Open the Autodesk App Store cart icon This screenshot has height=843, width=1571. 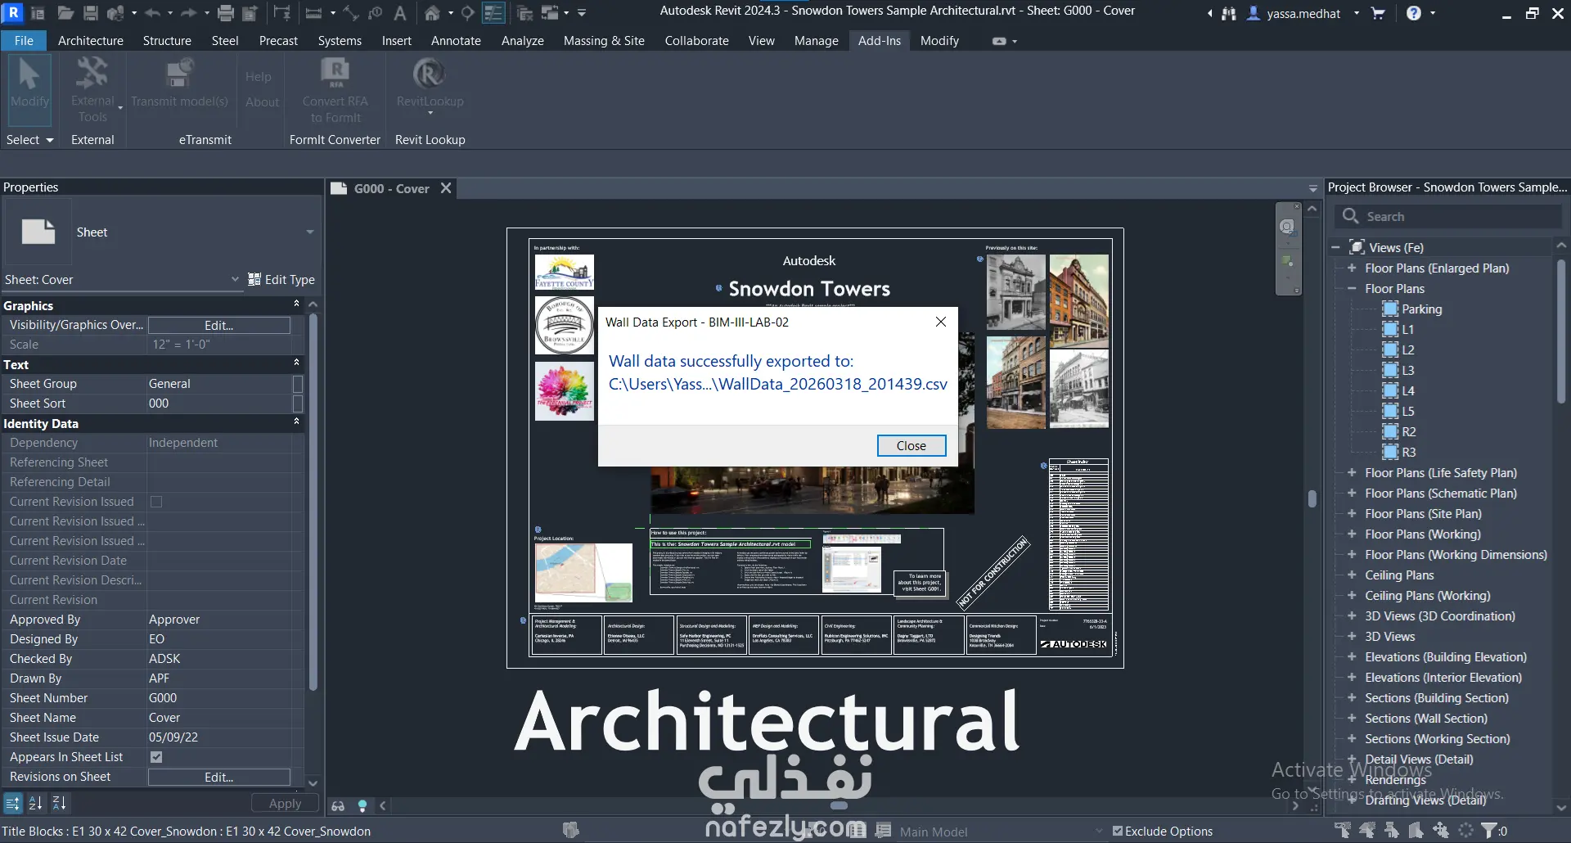1378,13
